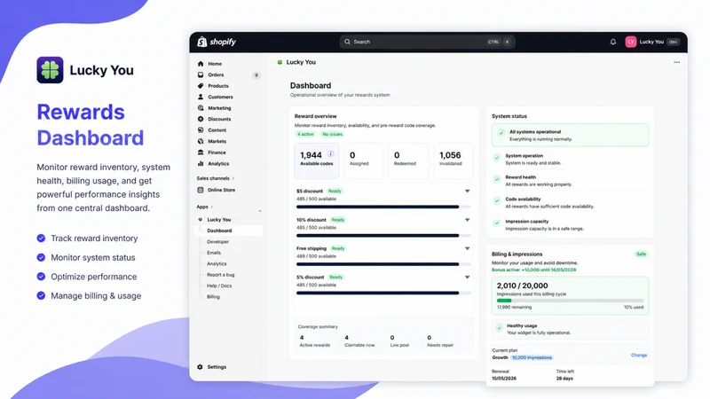
Task: Click the Shopify logo in the header
Action: 217,42
